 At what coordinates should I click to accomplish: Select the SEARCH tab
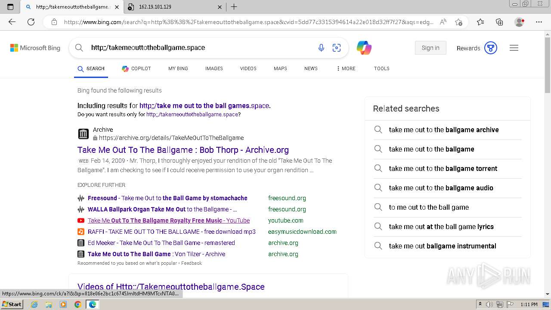(x=91, y=68)
